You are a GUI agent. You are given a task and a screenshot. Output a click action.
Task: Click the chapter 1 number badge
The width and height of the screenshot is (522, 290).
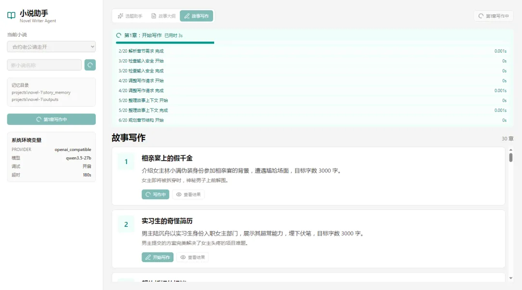(126, 162)
